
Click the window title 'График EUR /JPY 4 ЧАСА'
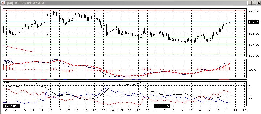click(26, 3)
